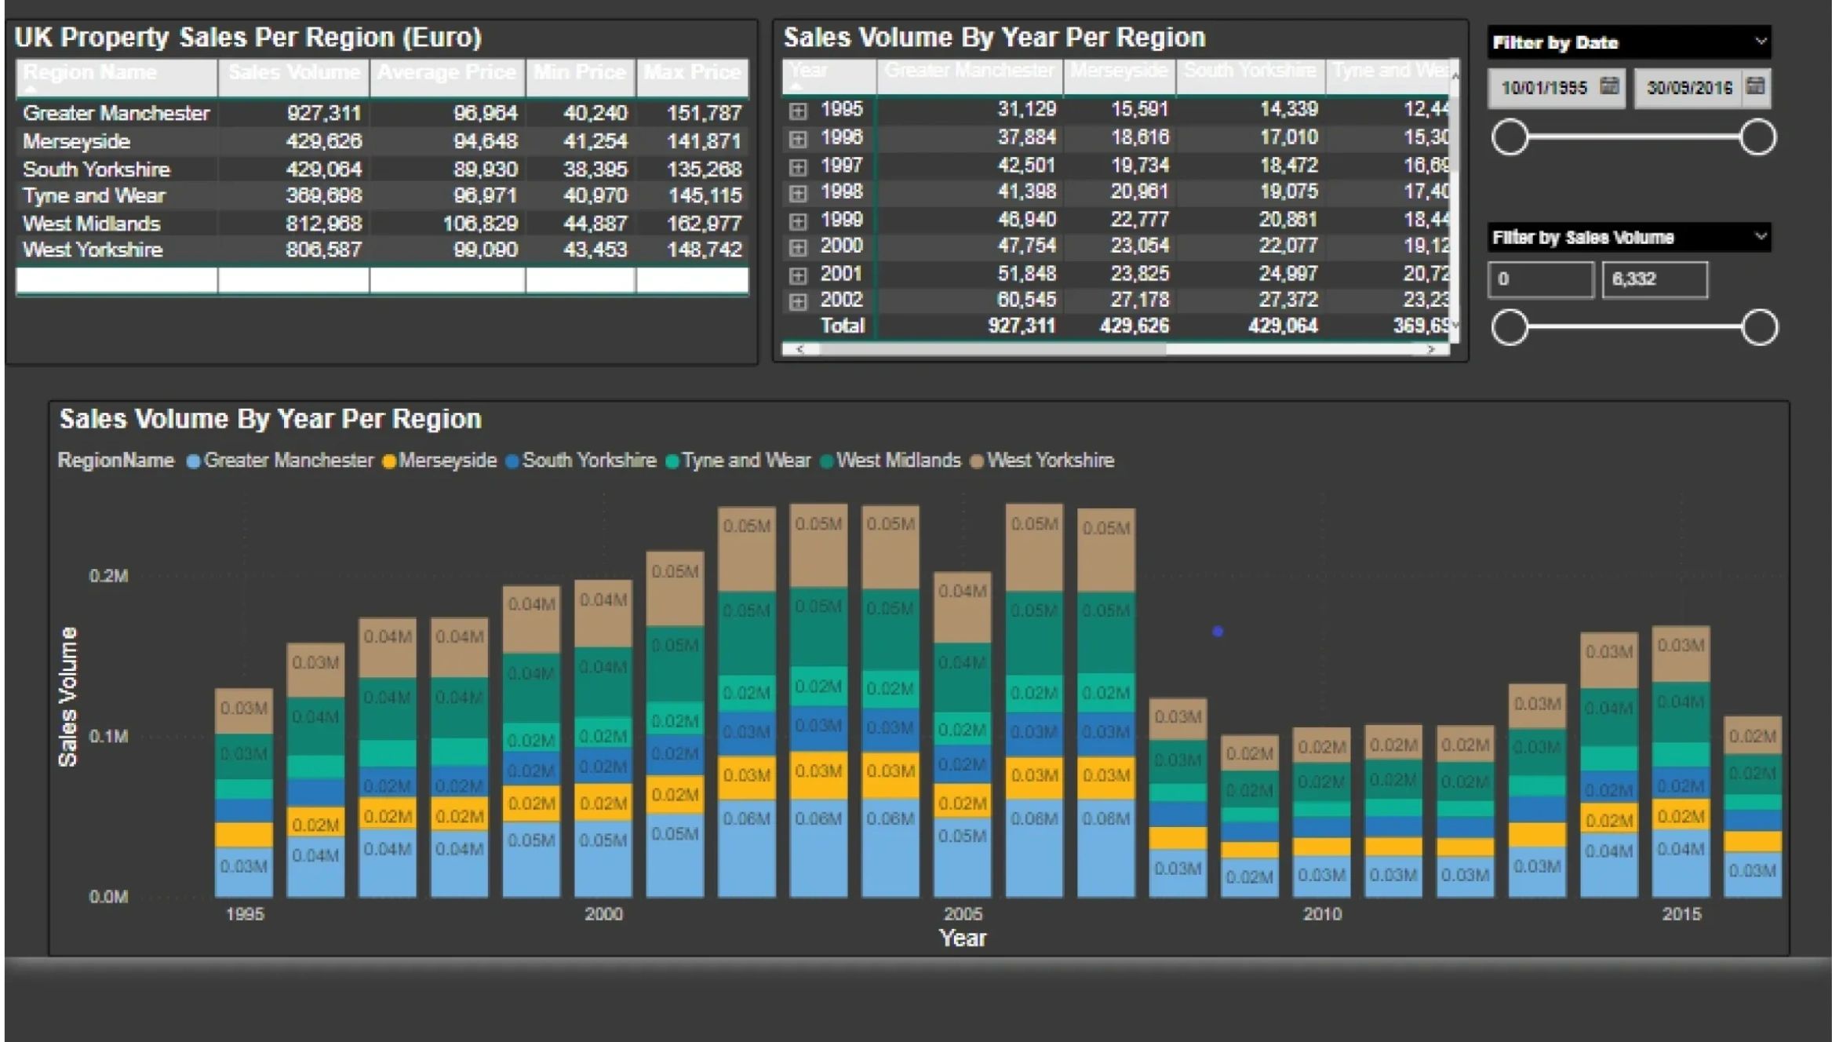Click the left handle of sales volume slider
The width and height of the screenshot is (1832, 1042).
coord(1510,327)
